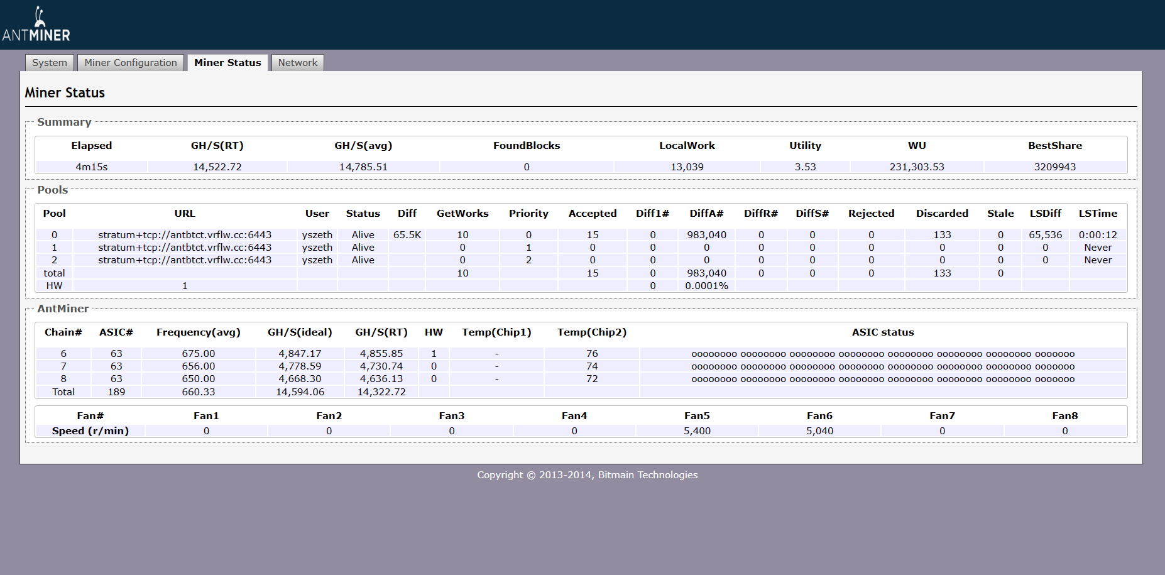1165x575 pixels.
Task: Switch to the Network tab
Action: click(298, 63)
